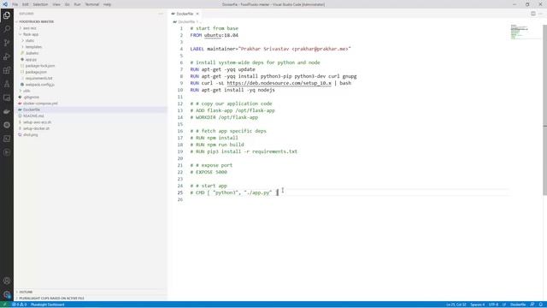The height and width of the screenshot is (308, 547).
Task: Open the File menu
Action: pyautogui.click(x=15, y=4)
